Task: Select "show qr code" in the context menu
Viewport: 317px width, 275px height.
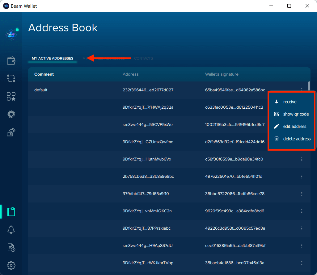Action: pyautogui.click(x=296, y=114)
